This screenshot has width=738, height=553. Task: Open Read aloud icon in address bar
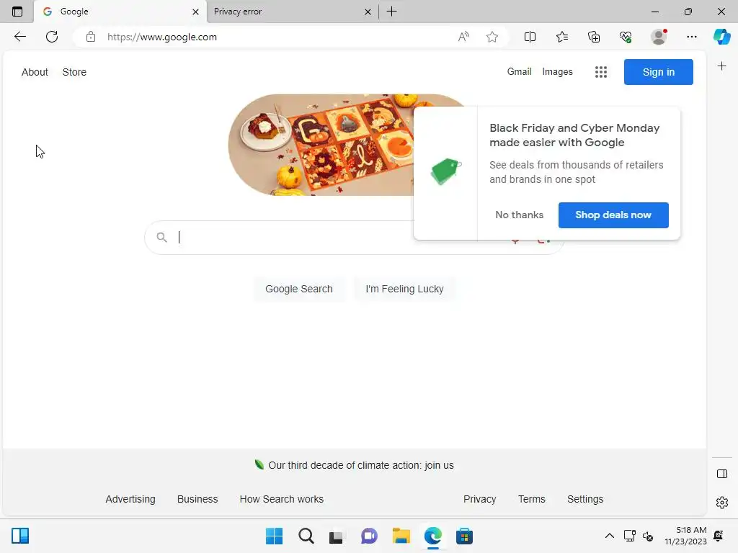(463, 37)
